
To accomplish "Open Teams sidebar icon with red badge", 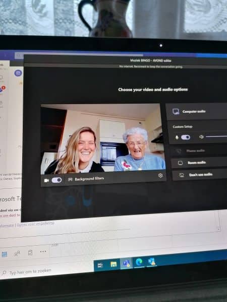I will point(2,89).
